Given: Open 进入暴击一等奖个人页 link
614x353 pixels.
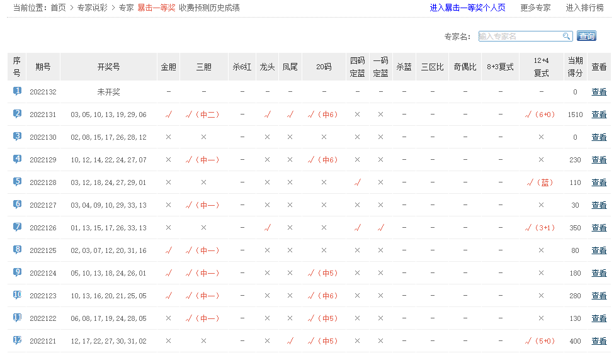Looking at the screenshot, I should tap(467, 8).
